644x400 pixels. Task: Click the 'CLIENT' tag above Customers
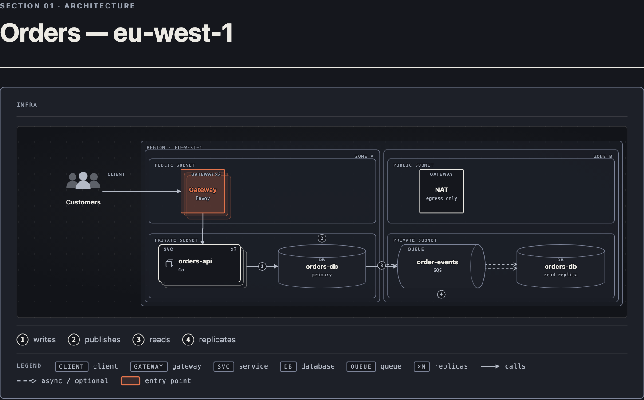point(116,174)
